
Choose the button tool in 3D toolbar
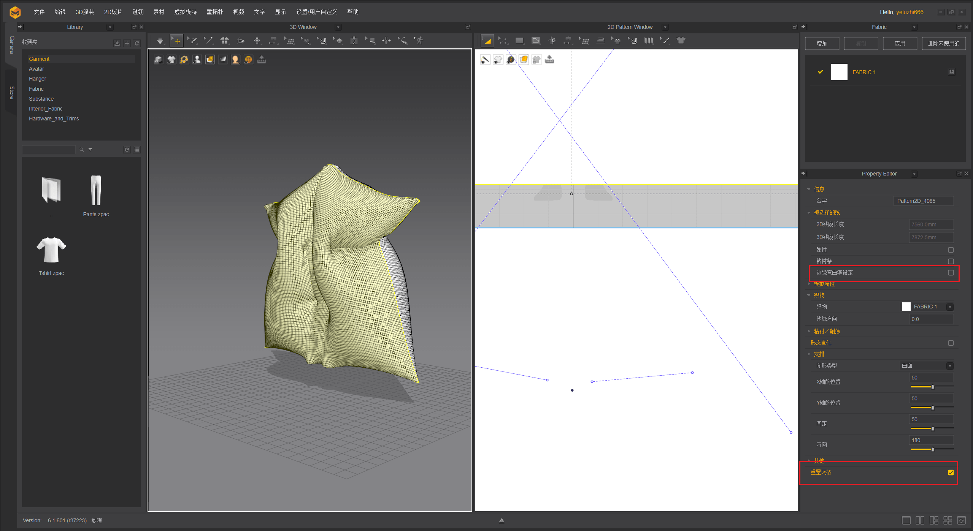pos(338,41)
